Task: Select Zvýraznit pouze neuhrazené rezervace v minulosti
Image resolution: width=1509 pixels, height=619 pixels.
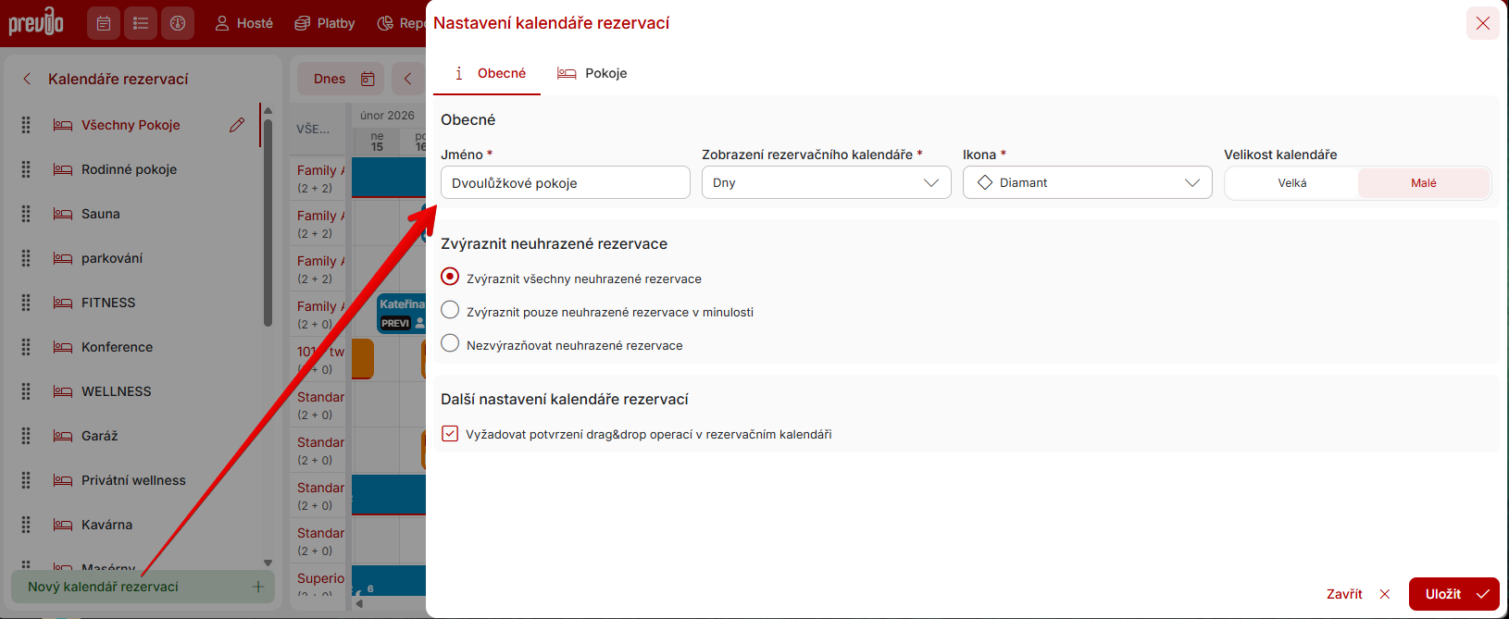Action: coord(450,310)
